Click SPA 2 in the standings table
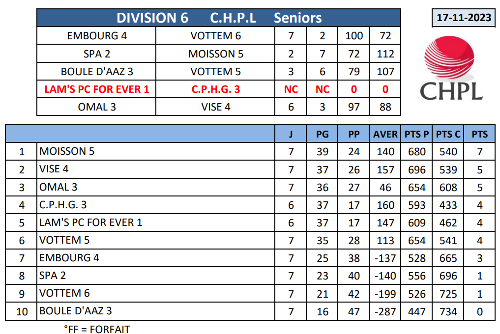This screenshot has width=500, height=334. pos(53,276)
